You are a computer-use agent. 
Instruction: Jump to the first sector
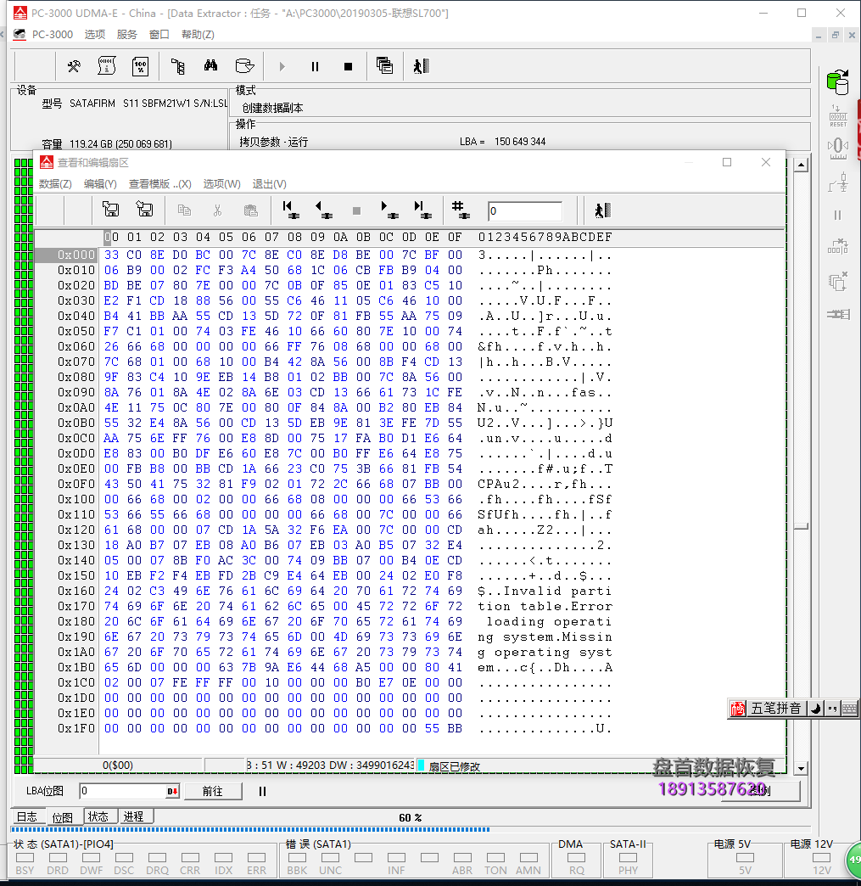(x=290, y=210)
